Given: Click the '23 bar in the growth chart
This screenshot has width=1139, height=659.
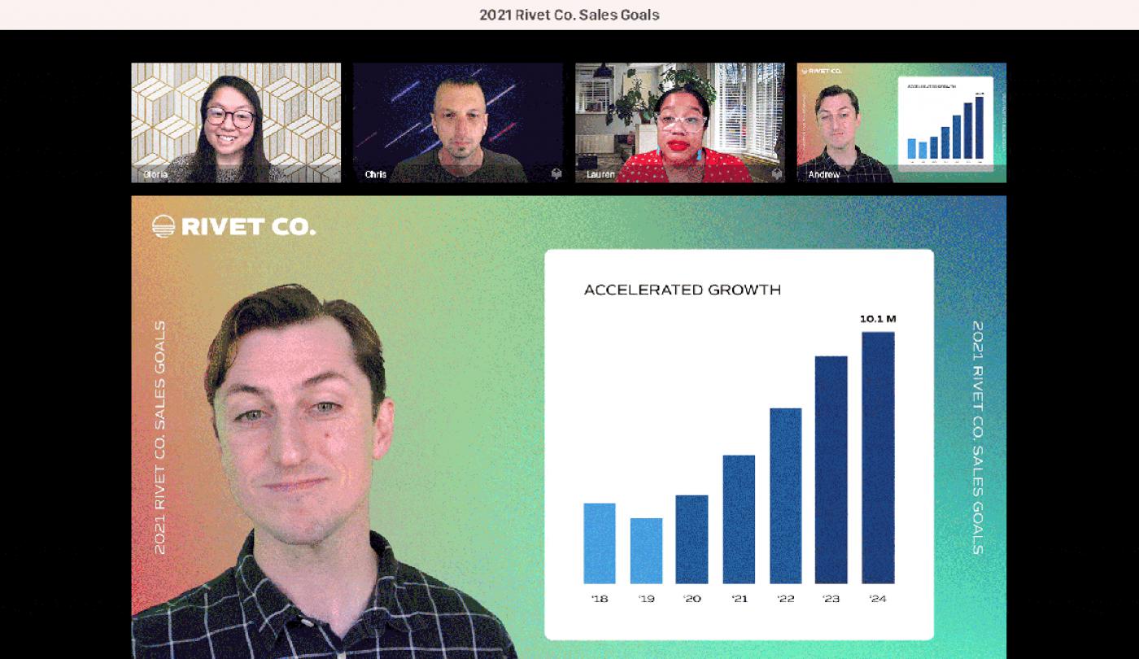Looking at the screenshot, I should click(x=831, y=469).
